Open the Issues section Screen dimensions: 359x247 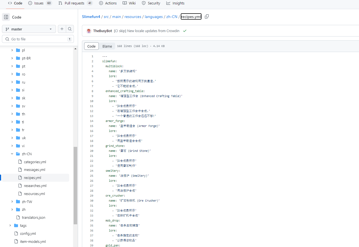tap(36, 3)
